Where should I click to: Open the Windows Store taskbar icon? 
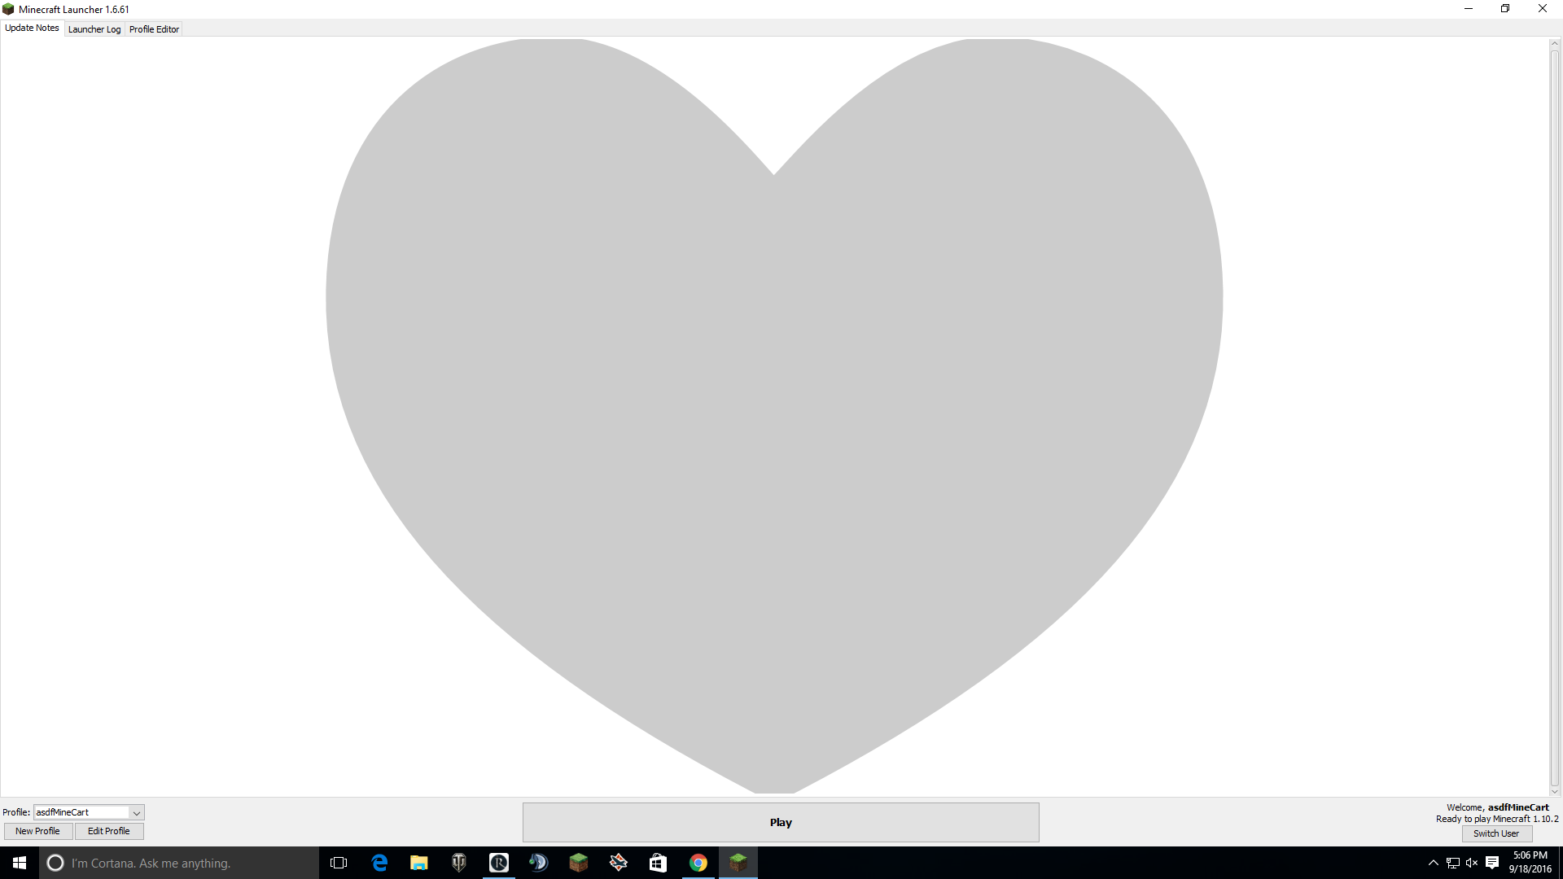click(658, 863)
